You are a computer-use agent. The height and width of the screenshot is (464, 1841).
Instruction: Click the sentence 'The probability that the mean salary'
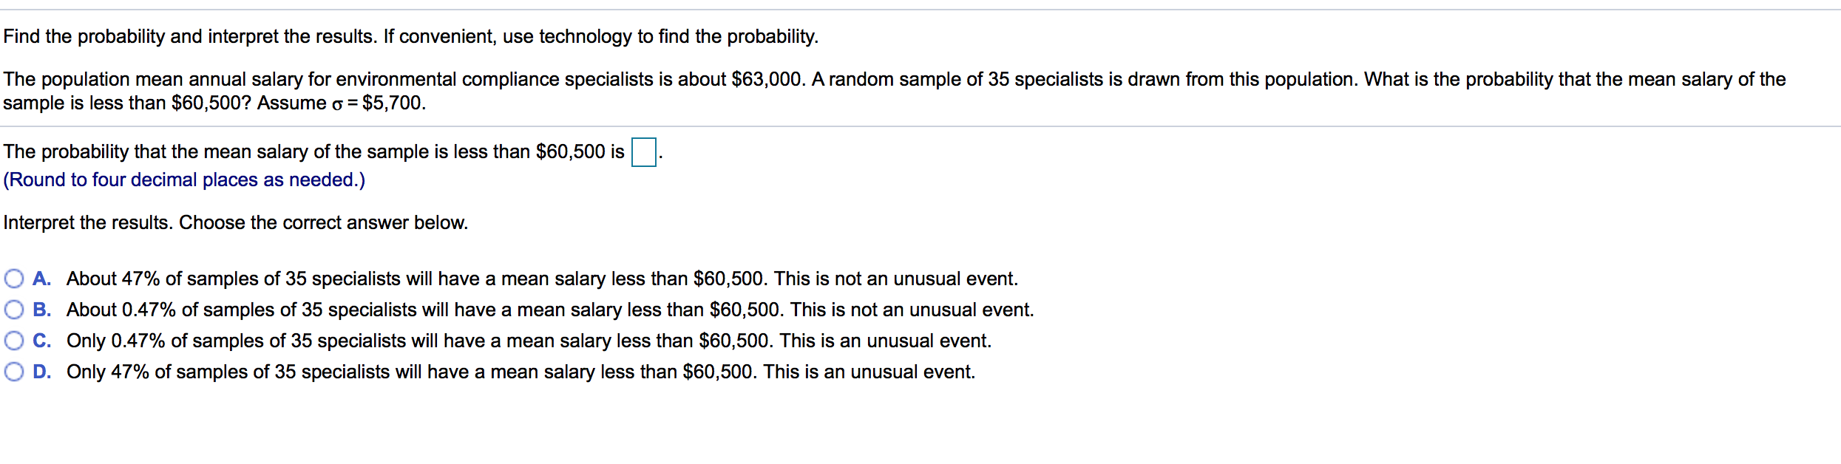(313, 151)
